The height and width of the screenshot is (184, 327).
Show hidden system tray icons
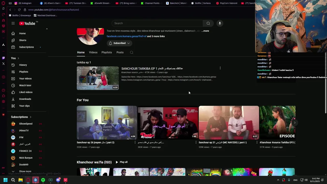click(x=278, y=180)
